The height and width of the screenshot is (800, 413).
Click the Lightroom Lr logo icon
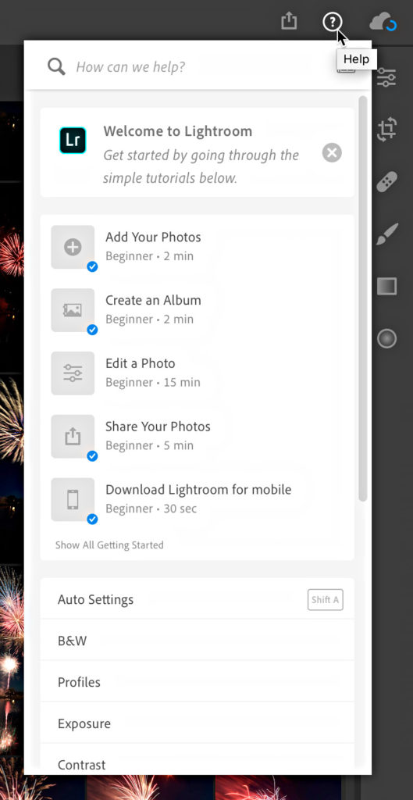[73, 141]
